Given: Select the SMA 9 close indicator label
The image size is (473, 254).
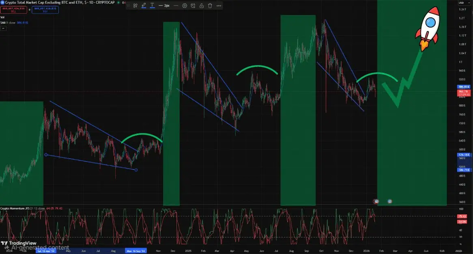Looking at the screenshot, I should (x=8, y=23).
